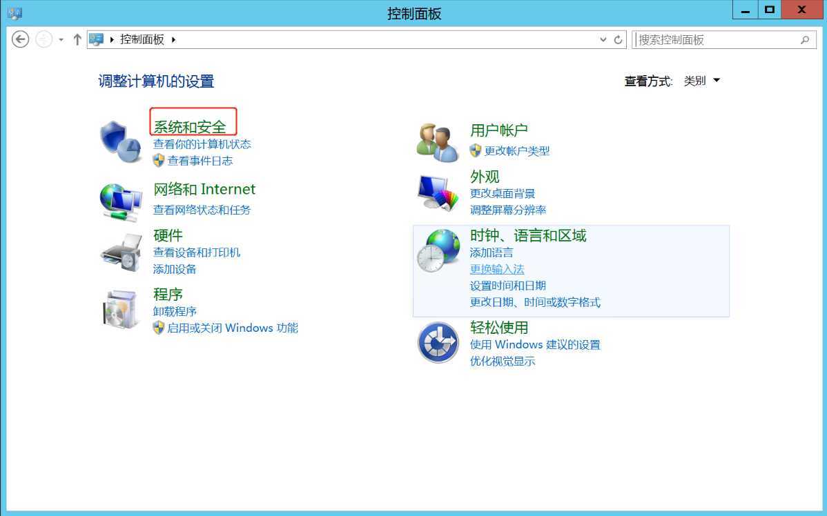
Task: Open the recent locations dropdown arrow
Action: point(61,39)
